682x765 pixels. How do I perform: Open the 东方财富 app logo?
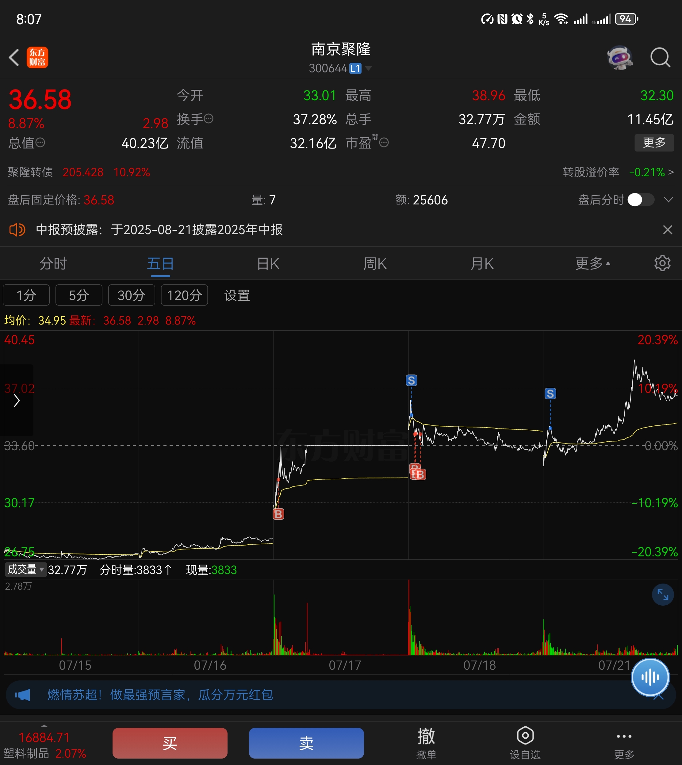pos(37,58)
